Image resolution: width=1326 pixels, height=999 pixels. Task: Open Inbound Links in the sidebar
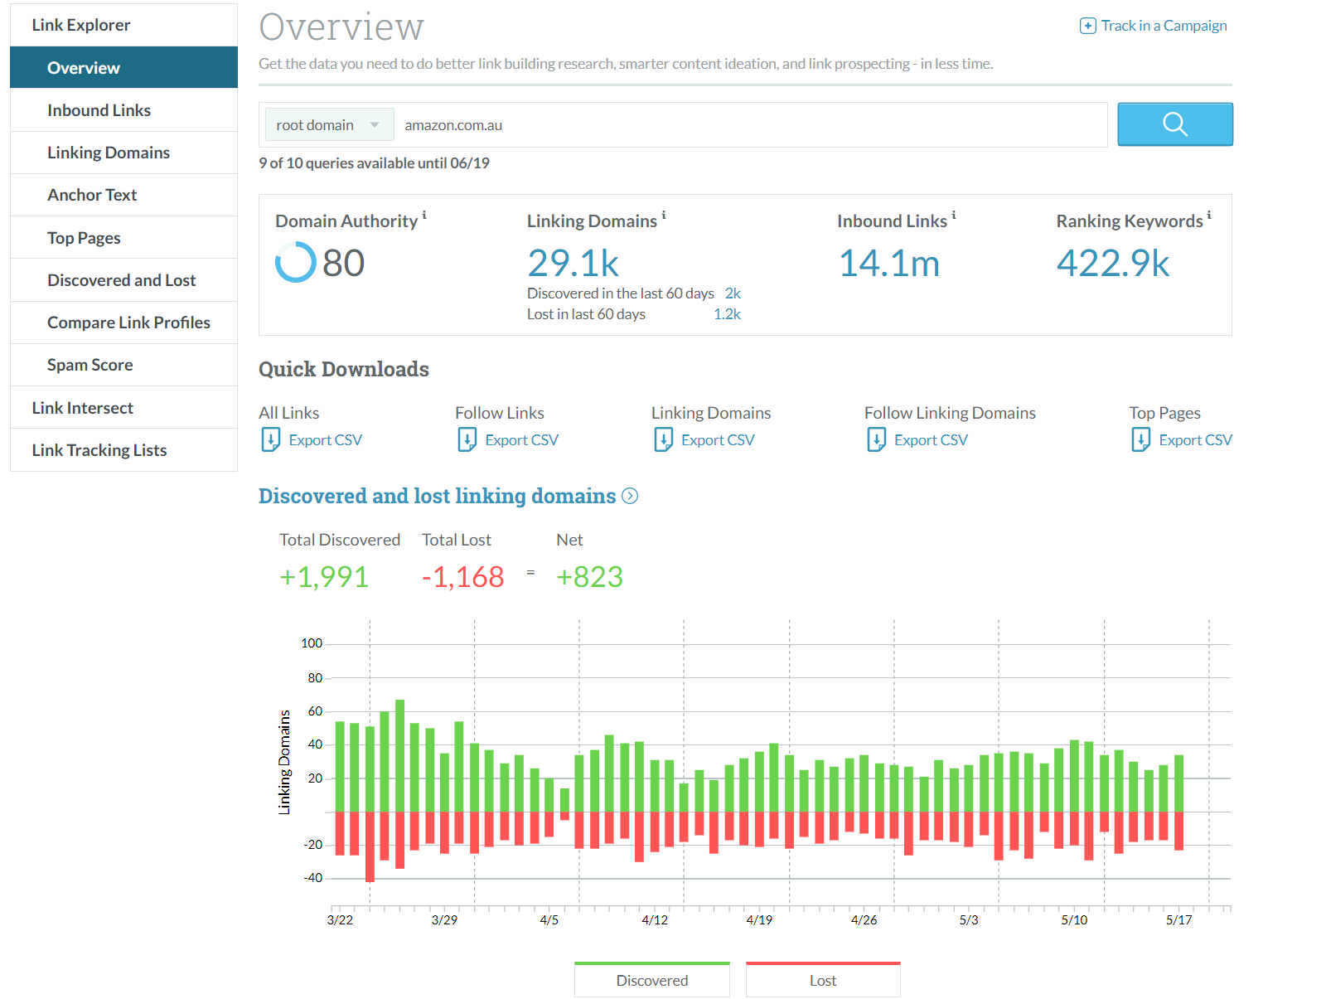pyautogui.click(x=99, y=110)
